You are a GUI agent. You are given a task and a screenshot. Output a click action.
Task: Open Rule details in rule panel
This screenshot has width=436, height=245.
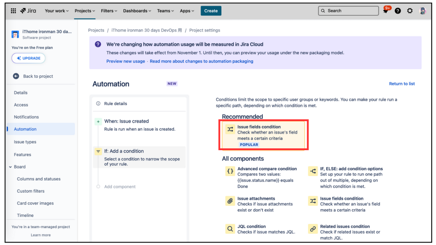pyautogui.click(x=139, y=104)
